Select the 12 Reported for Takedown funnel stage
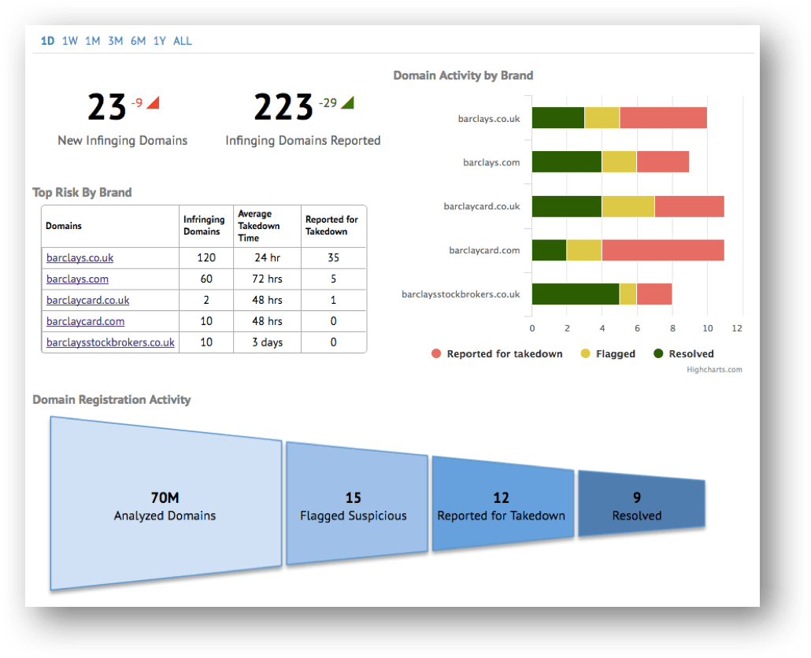Image resolution: width=811 pixels, height=658 pixels. click(x=502, y=504)
